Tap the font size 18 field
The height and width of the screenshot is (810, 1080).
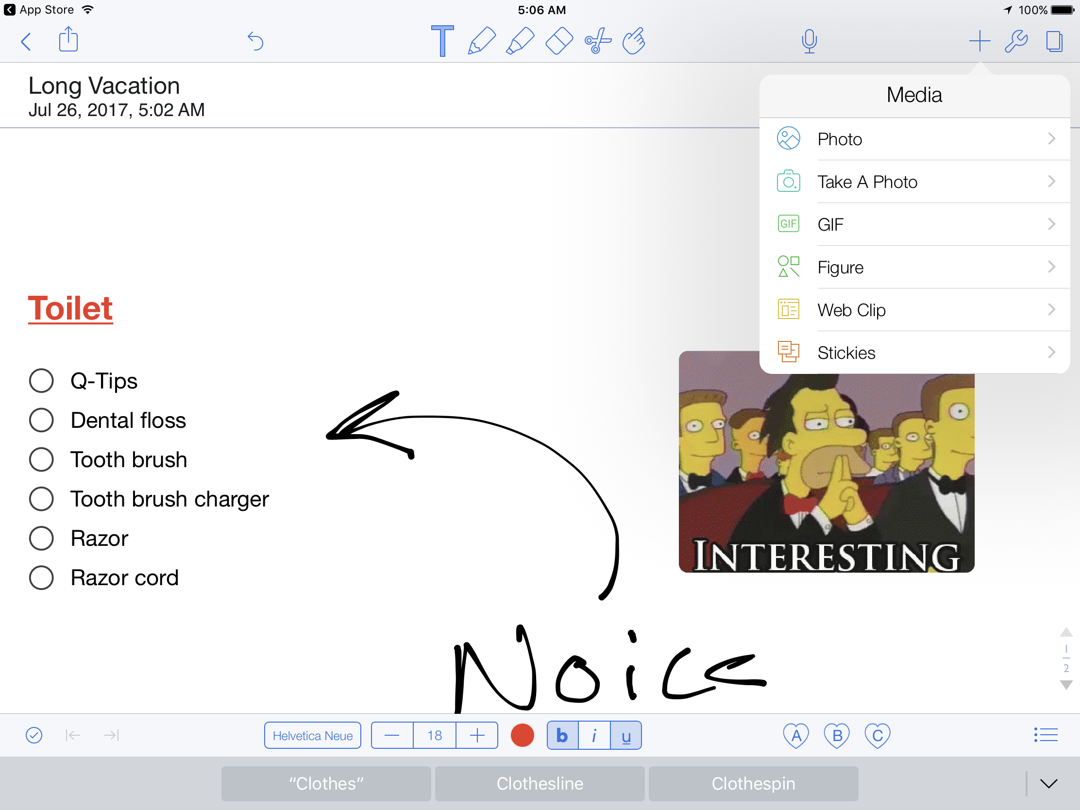435,735
